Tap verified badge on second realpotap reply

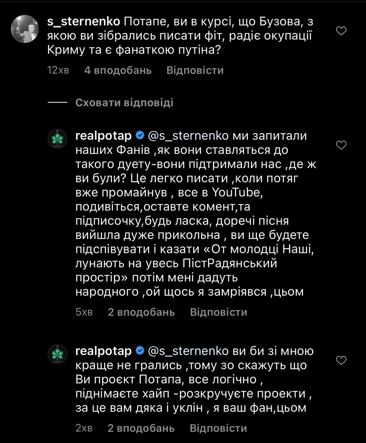140,351
